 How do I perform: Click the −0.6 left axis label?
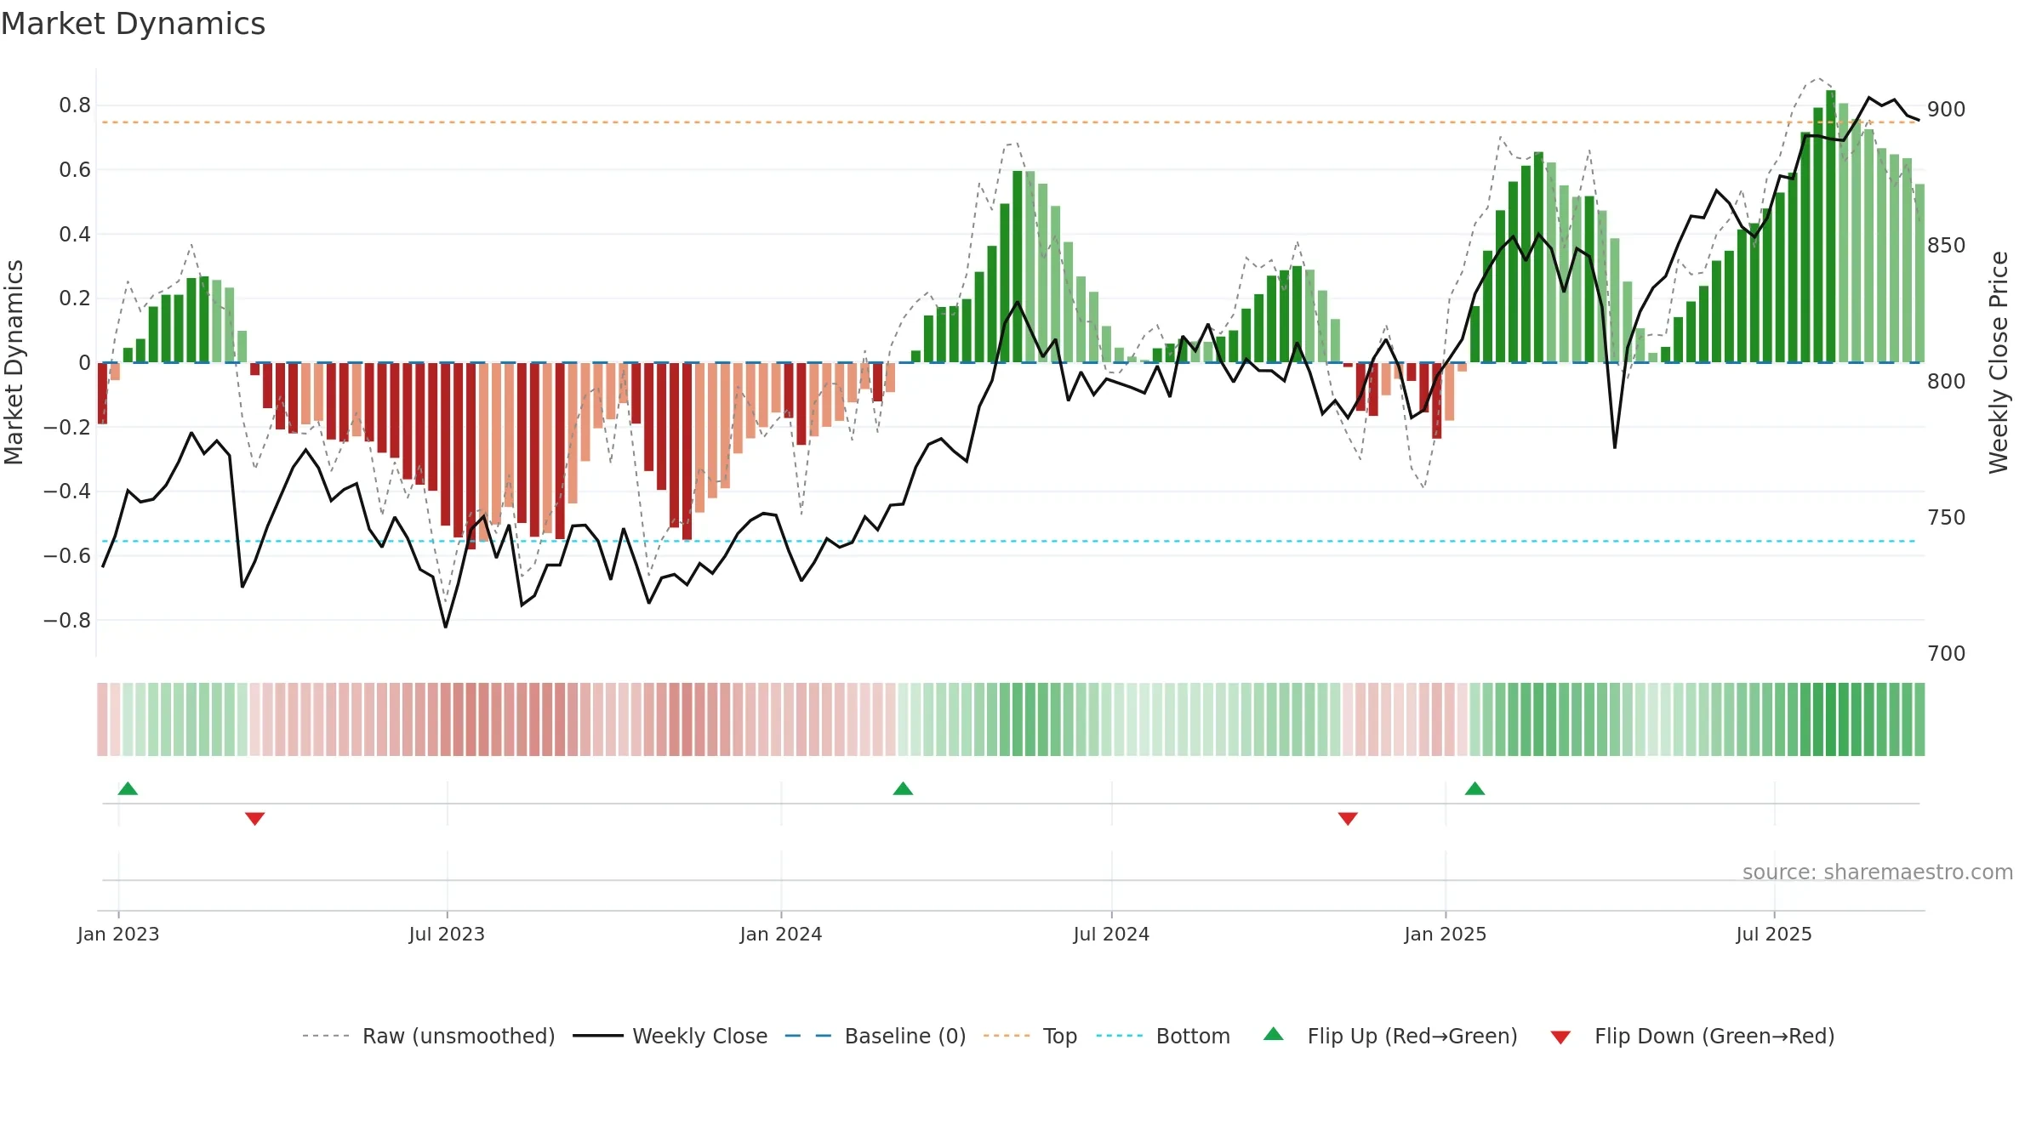(67, 555)
